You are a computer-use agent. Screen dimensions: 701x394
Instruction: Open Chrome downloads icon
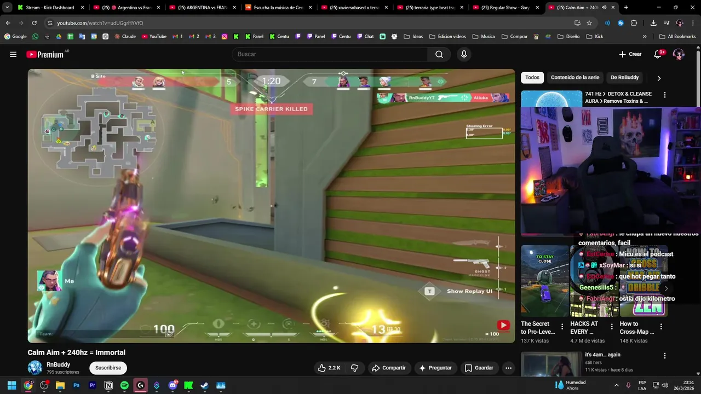pos(653,23)
